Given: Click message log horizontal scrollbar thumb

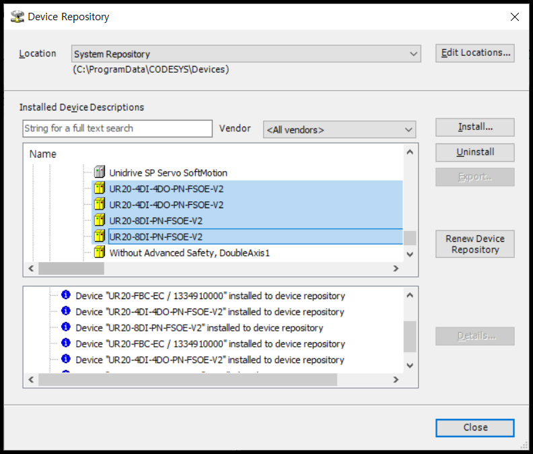Looking at the screenshot, I should point(188,379).
